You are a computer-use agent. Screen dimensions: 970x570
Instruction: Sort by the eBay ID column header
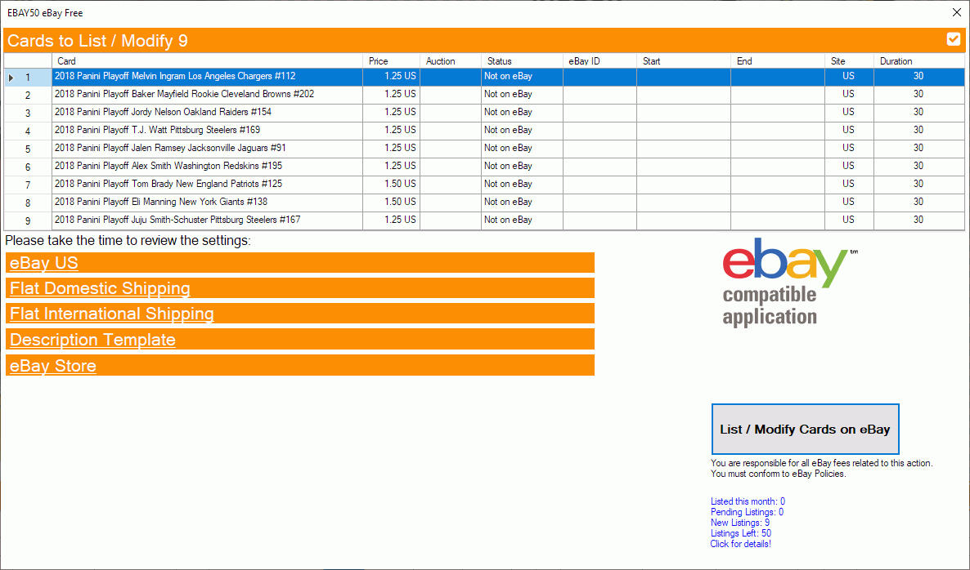pyautogui.click(x=600, y=61)
